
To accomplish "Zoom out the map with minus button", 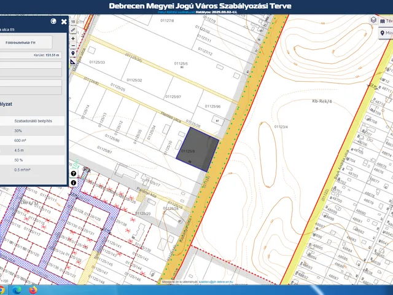I will [73, 46].
